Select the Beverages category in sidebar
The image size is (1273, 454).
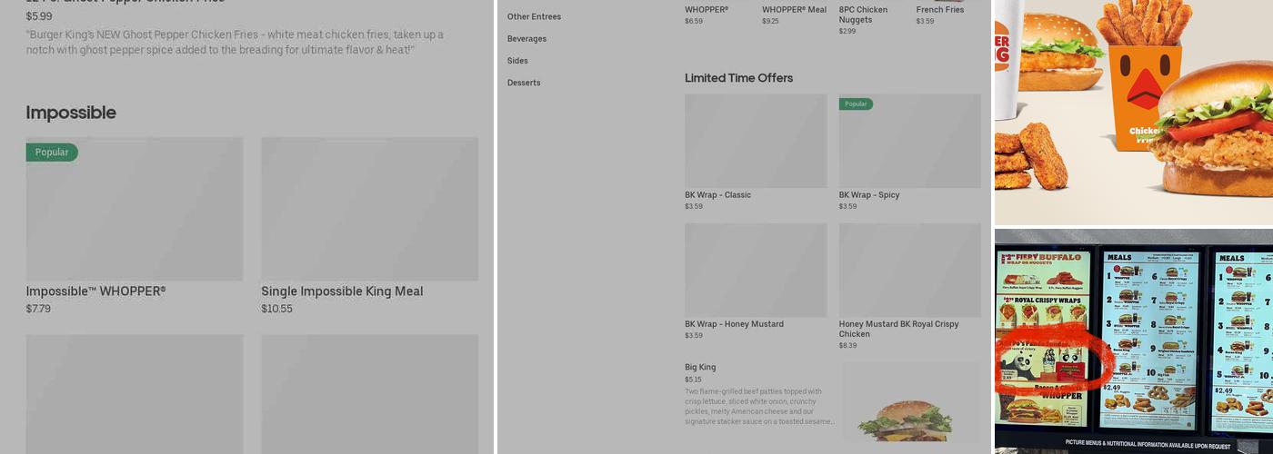[526, 39]
